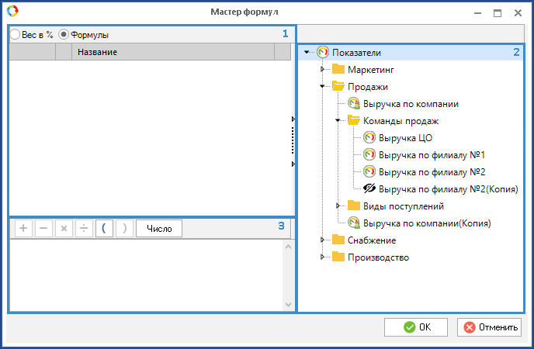Select the Вес в % radio button
The height and width of the screenshot is (349, 534).
pos(15,35)
